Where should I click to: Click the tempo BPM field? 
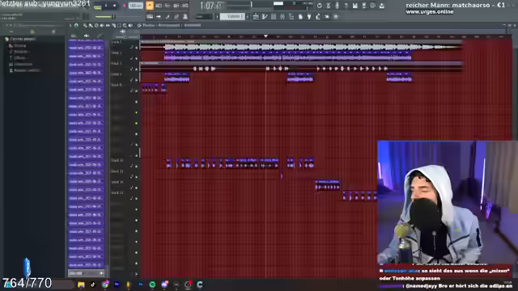[135, 6]
